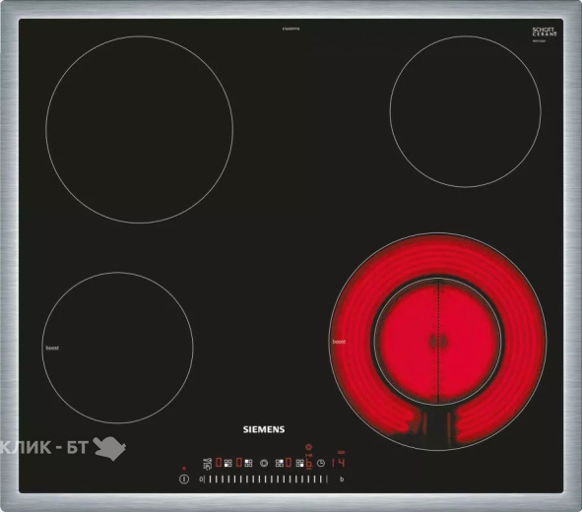Tap the boost 'b' key beside the slider
Image resolution: width=582 pixels, height=512 pixels.
pyautogui.click(x=342, y=480)
